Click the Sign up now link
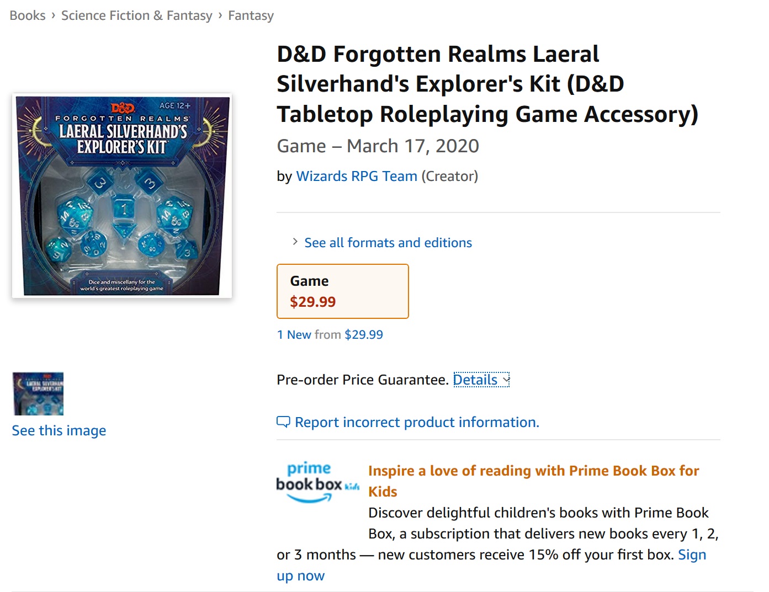The height and width of the screenshot is (592, 769). (x=491, y=565)
